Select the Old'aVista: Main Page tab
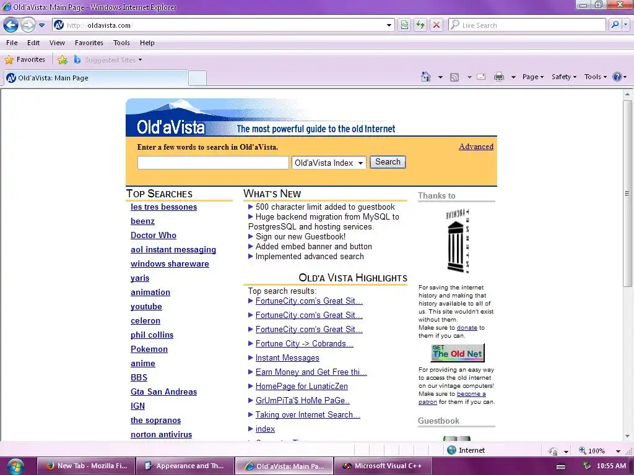The image size is (634, 475). click(96, 78)
